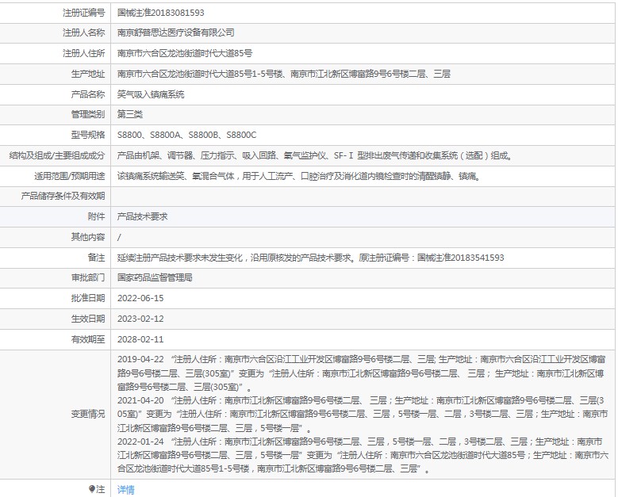Click the 生效日期 label

pyautogui.click(x=88, y=319)
